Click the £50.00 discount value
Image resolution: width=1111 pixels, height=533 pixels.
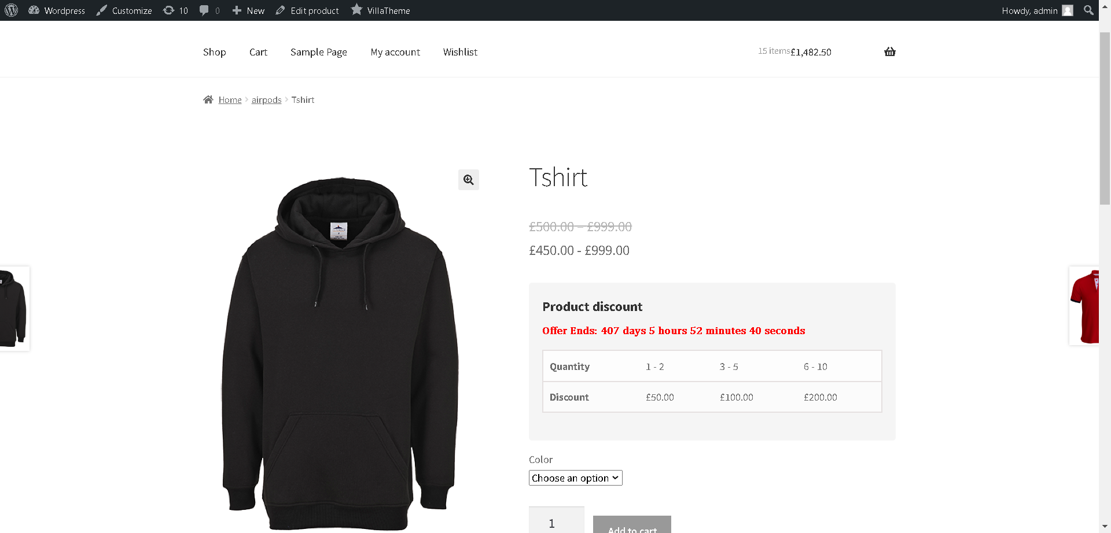[660, 397]
